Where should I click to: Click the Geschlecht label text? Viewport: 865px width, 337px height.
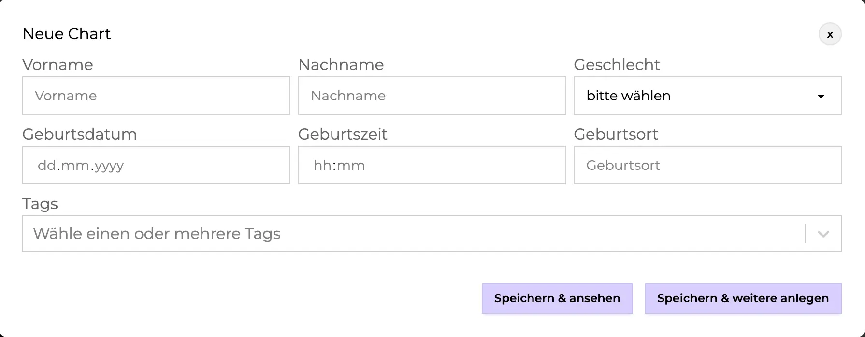(x=617, y=65)
